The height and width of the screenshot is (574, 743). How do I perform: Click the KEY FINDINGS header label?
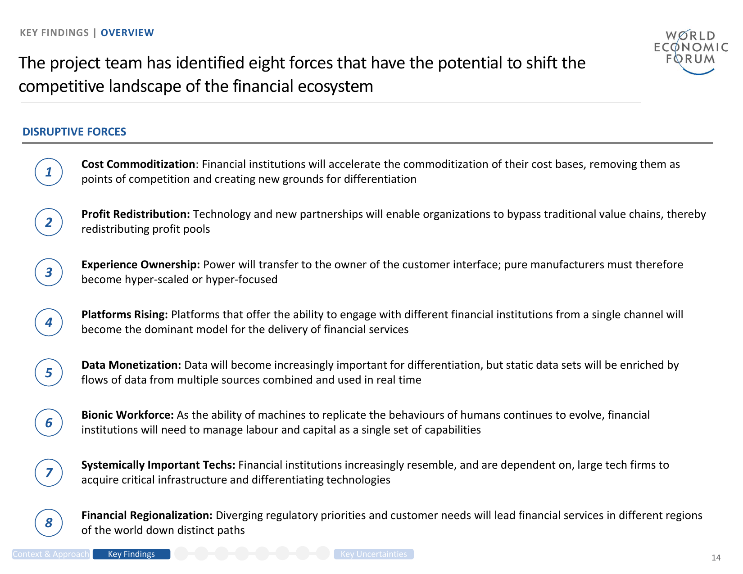[54, 33]
